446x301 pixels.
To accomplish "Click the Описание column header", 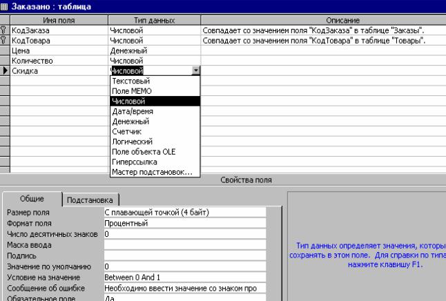I will pyautogui.click(x=324, y=20).
